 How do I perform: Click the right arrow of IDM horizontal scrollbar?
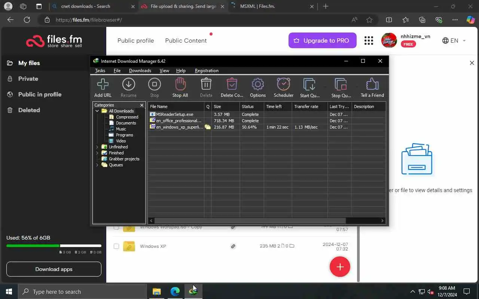(382, 221)
